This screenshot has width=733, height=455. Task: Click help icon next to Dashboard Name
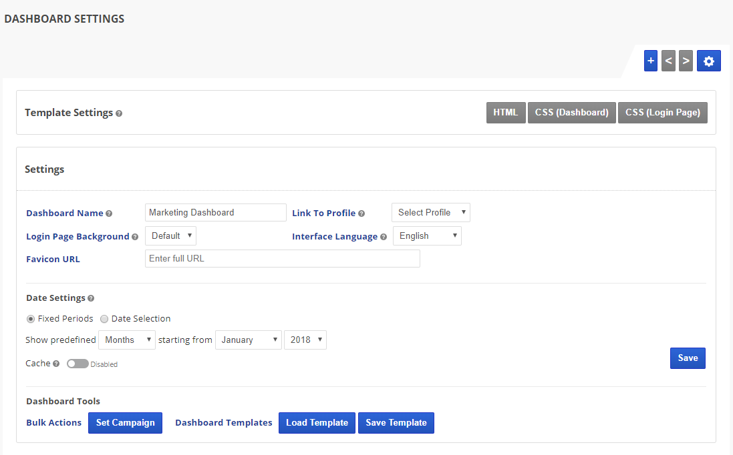pyautogui.click(x=109, y=213)
